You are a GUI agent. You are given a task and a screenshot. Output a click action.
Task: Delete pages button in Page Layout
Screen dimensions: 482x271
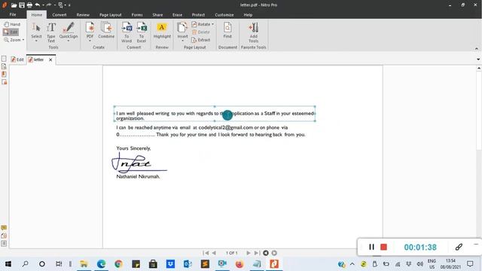tap(201, 32)
